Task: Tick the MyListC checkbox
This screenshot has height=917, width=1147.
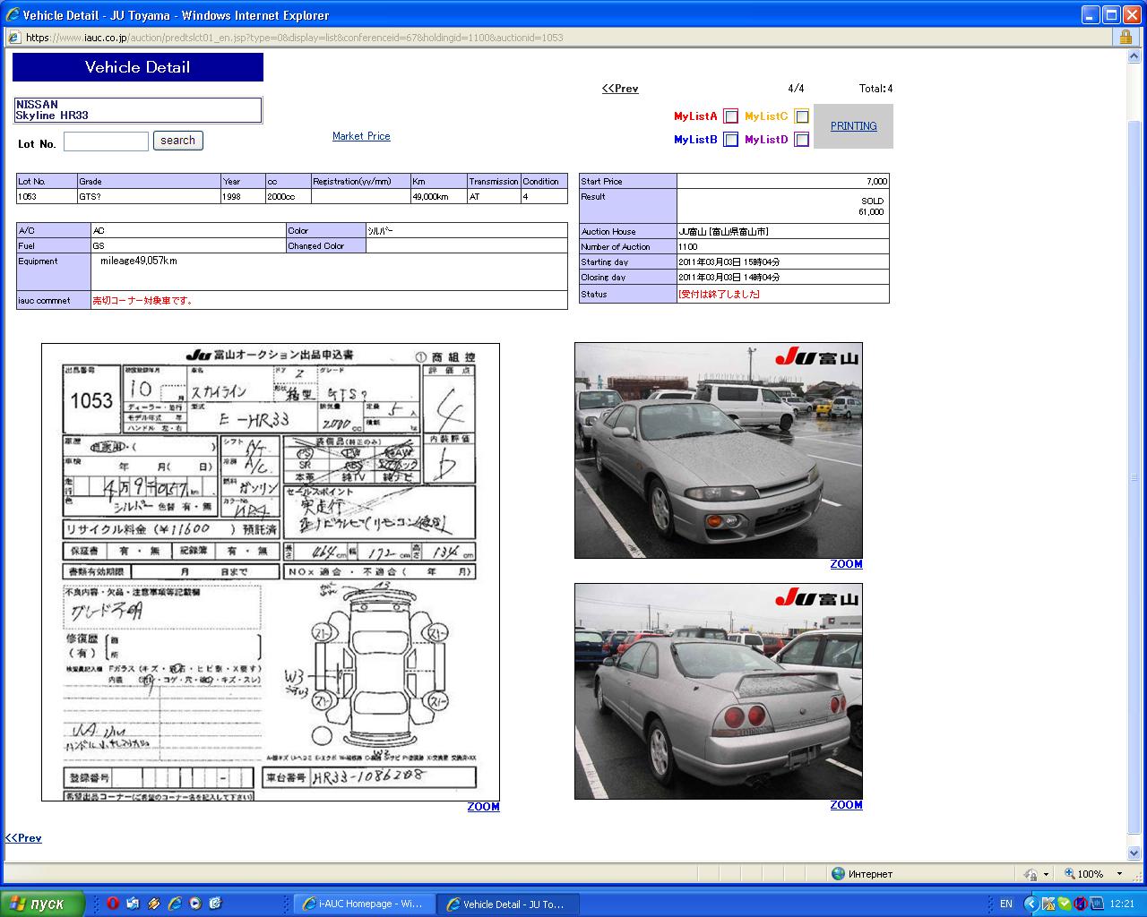Action: [x=802, y=116]
